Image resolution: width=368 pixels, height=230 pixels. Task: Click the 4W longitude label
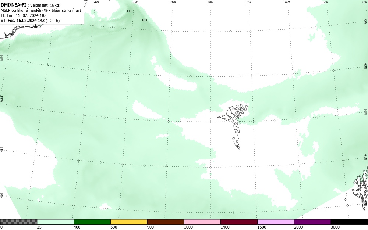click(x=287, y=2)
